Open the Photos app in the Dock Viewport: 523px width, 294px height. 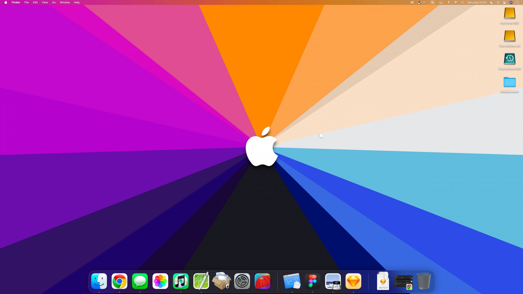click(160, 281)
